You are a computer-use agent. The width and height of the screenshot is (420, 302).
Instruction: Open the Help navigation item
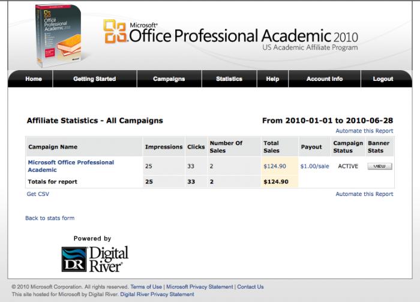tap(272, 79)
